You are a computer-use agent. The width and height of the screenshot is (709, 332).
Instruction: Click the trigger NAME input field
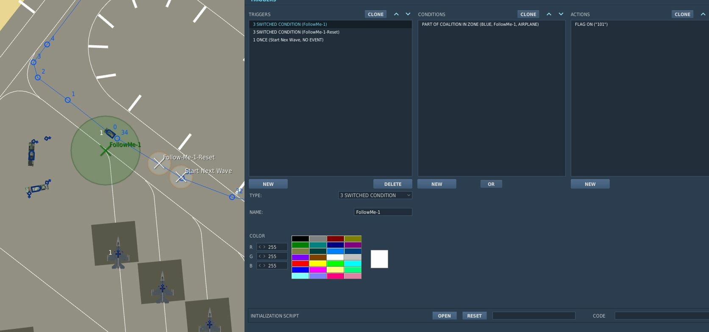click(x=383, y=212)
